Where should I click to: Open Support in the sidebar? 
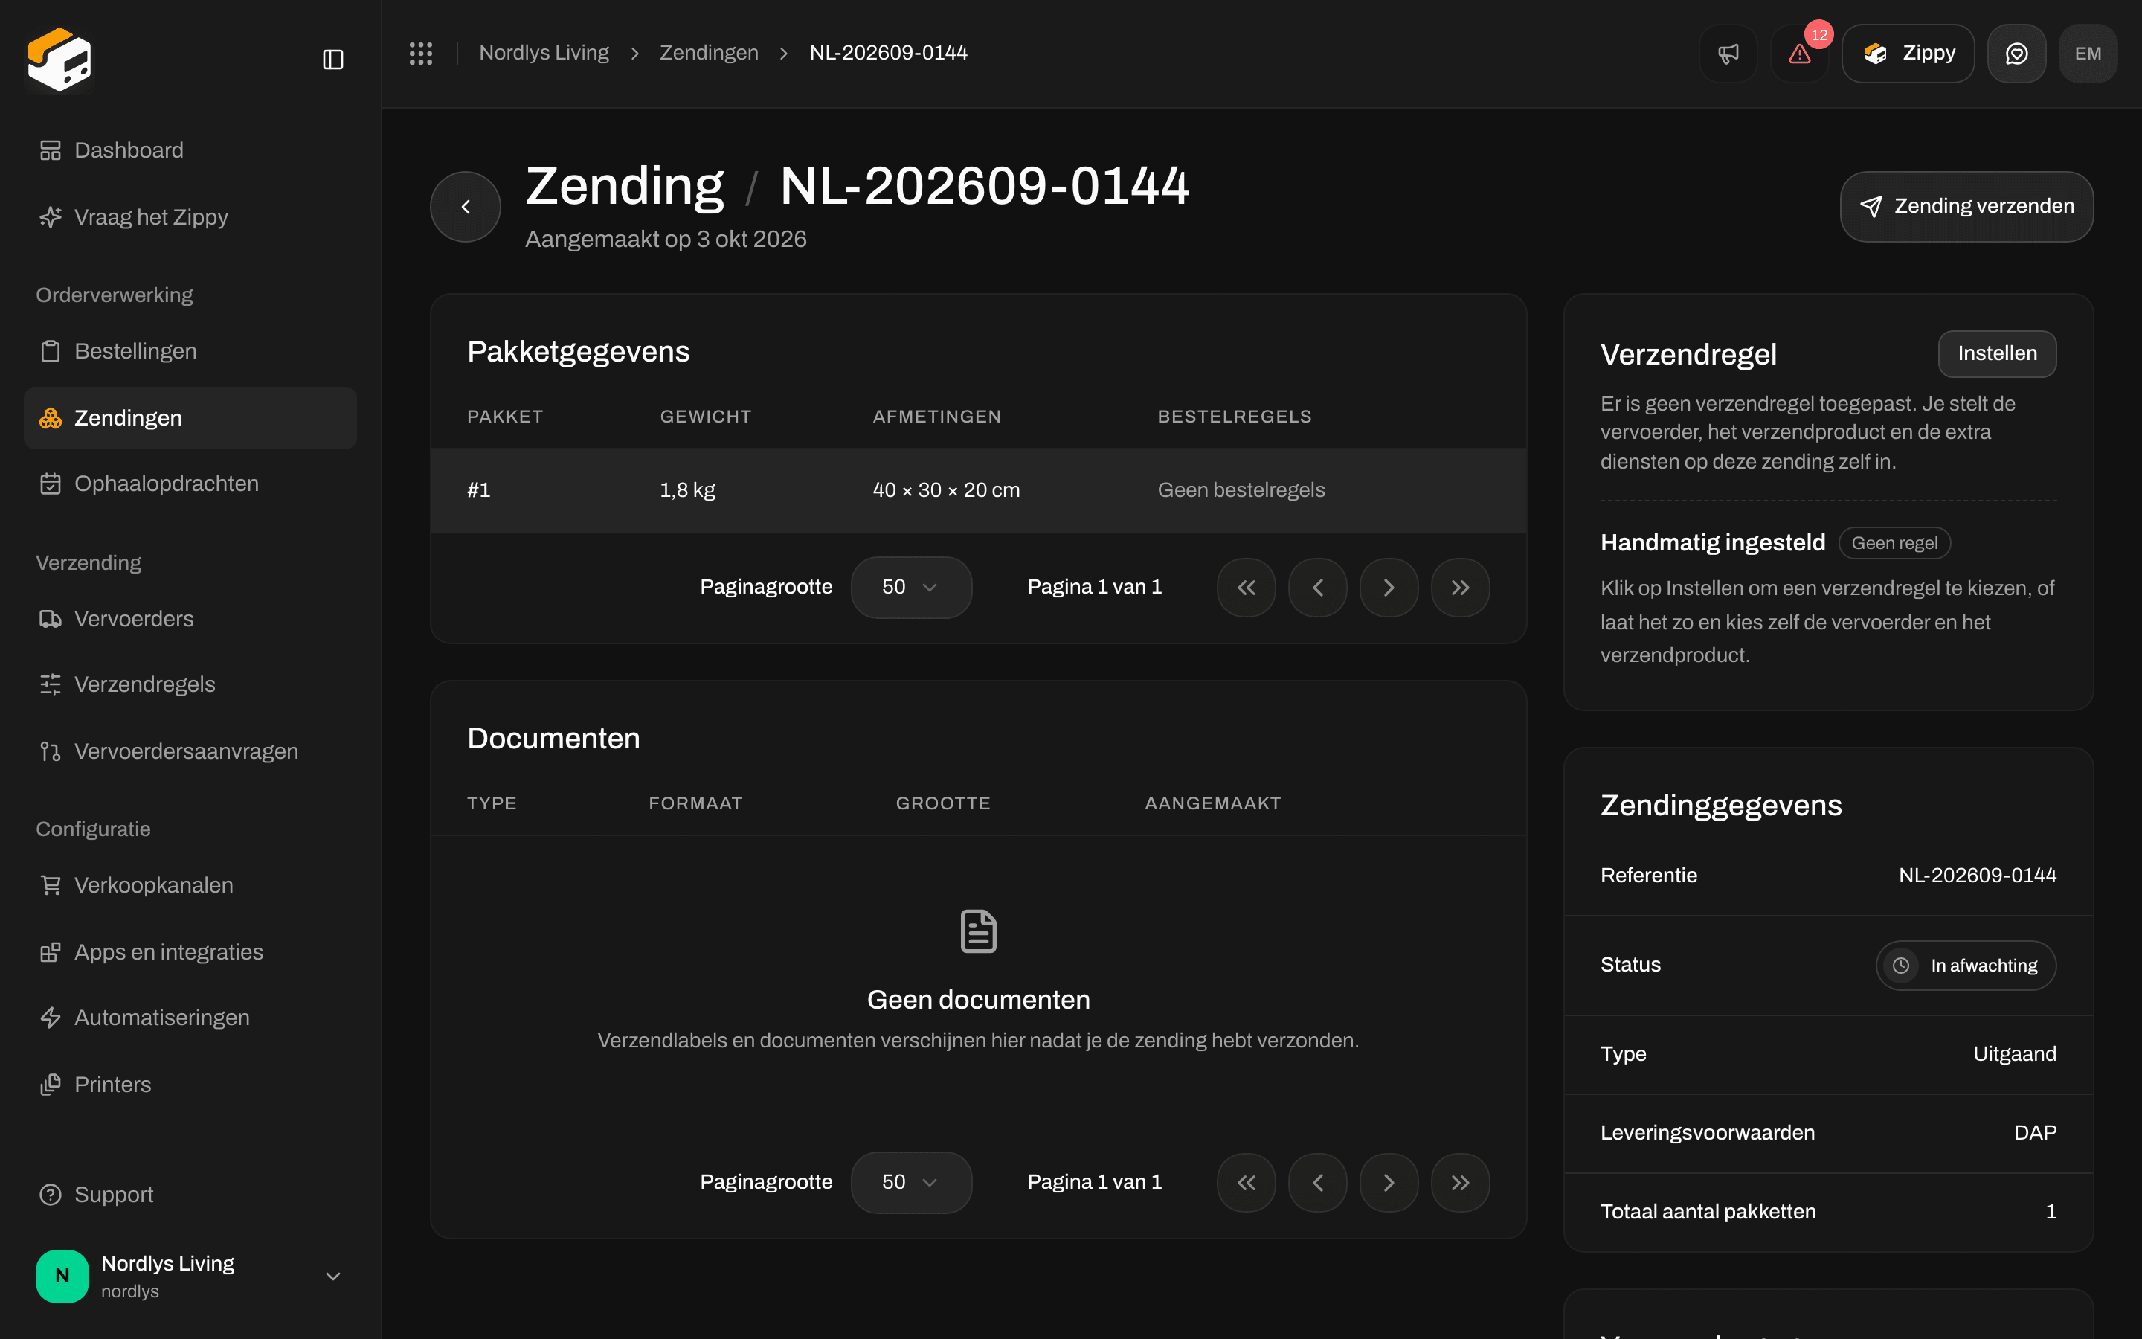(x=190, y=1195)
